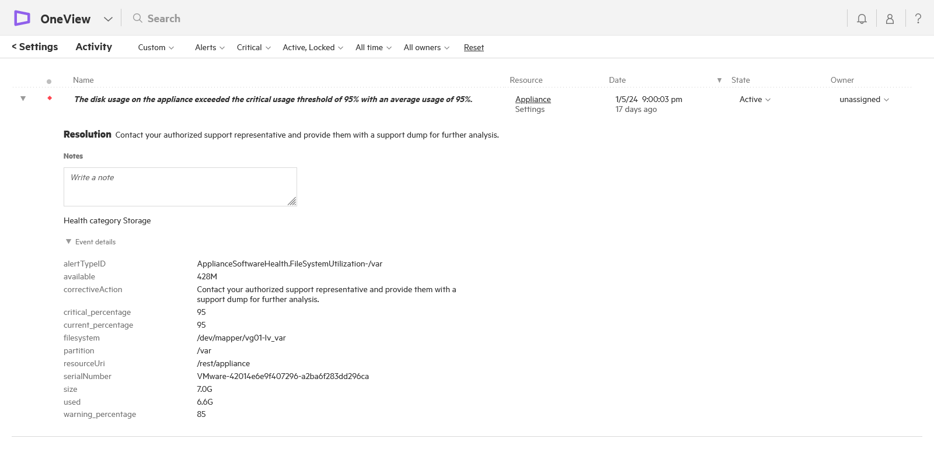Click the Date sort arrow icon
The width and height of the screenshot is (934, 449).
(x=719, y=80)
